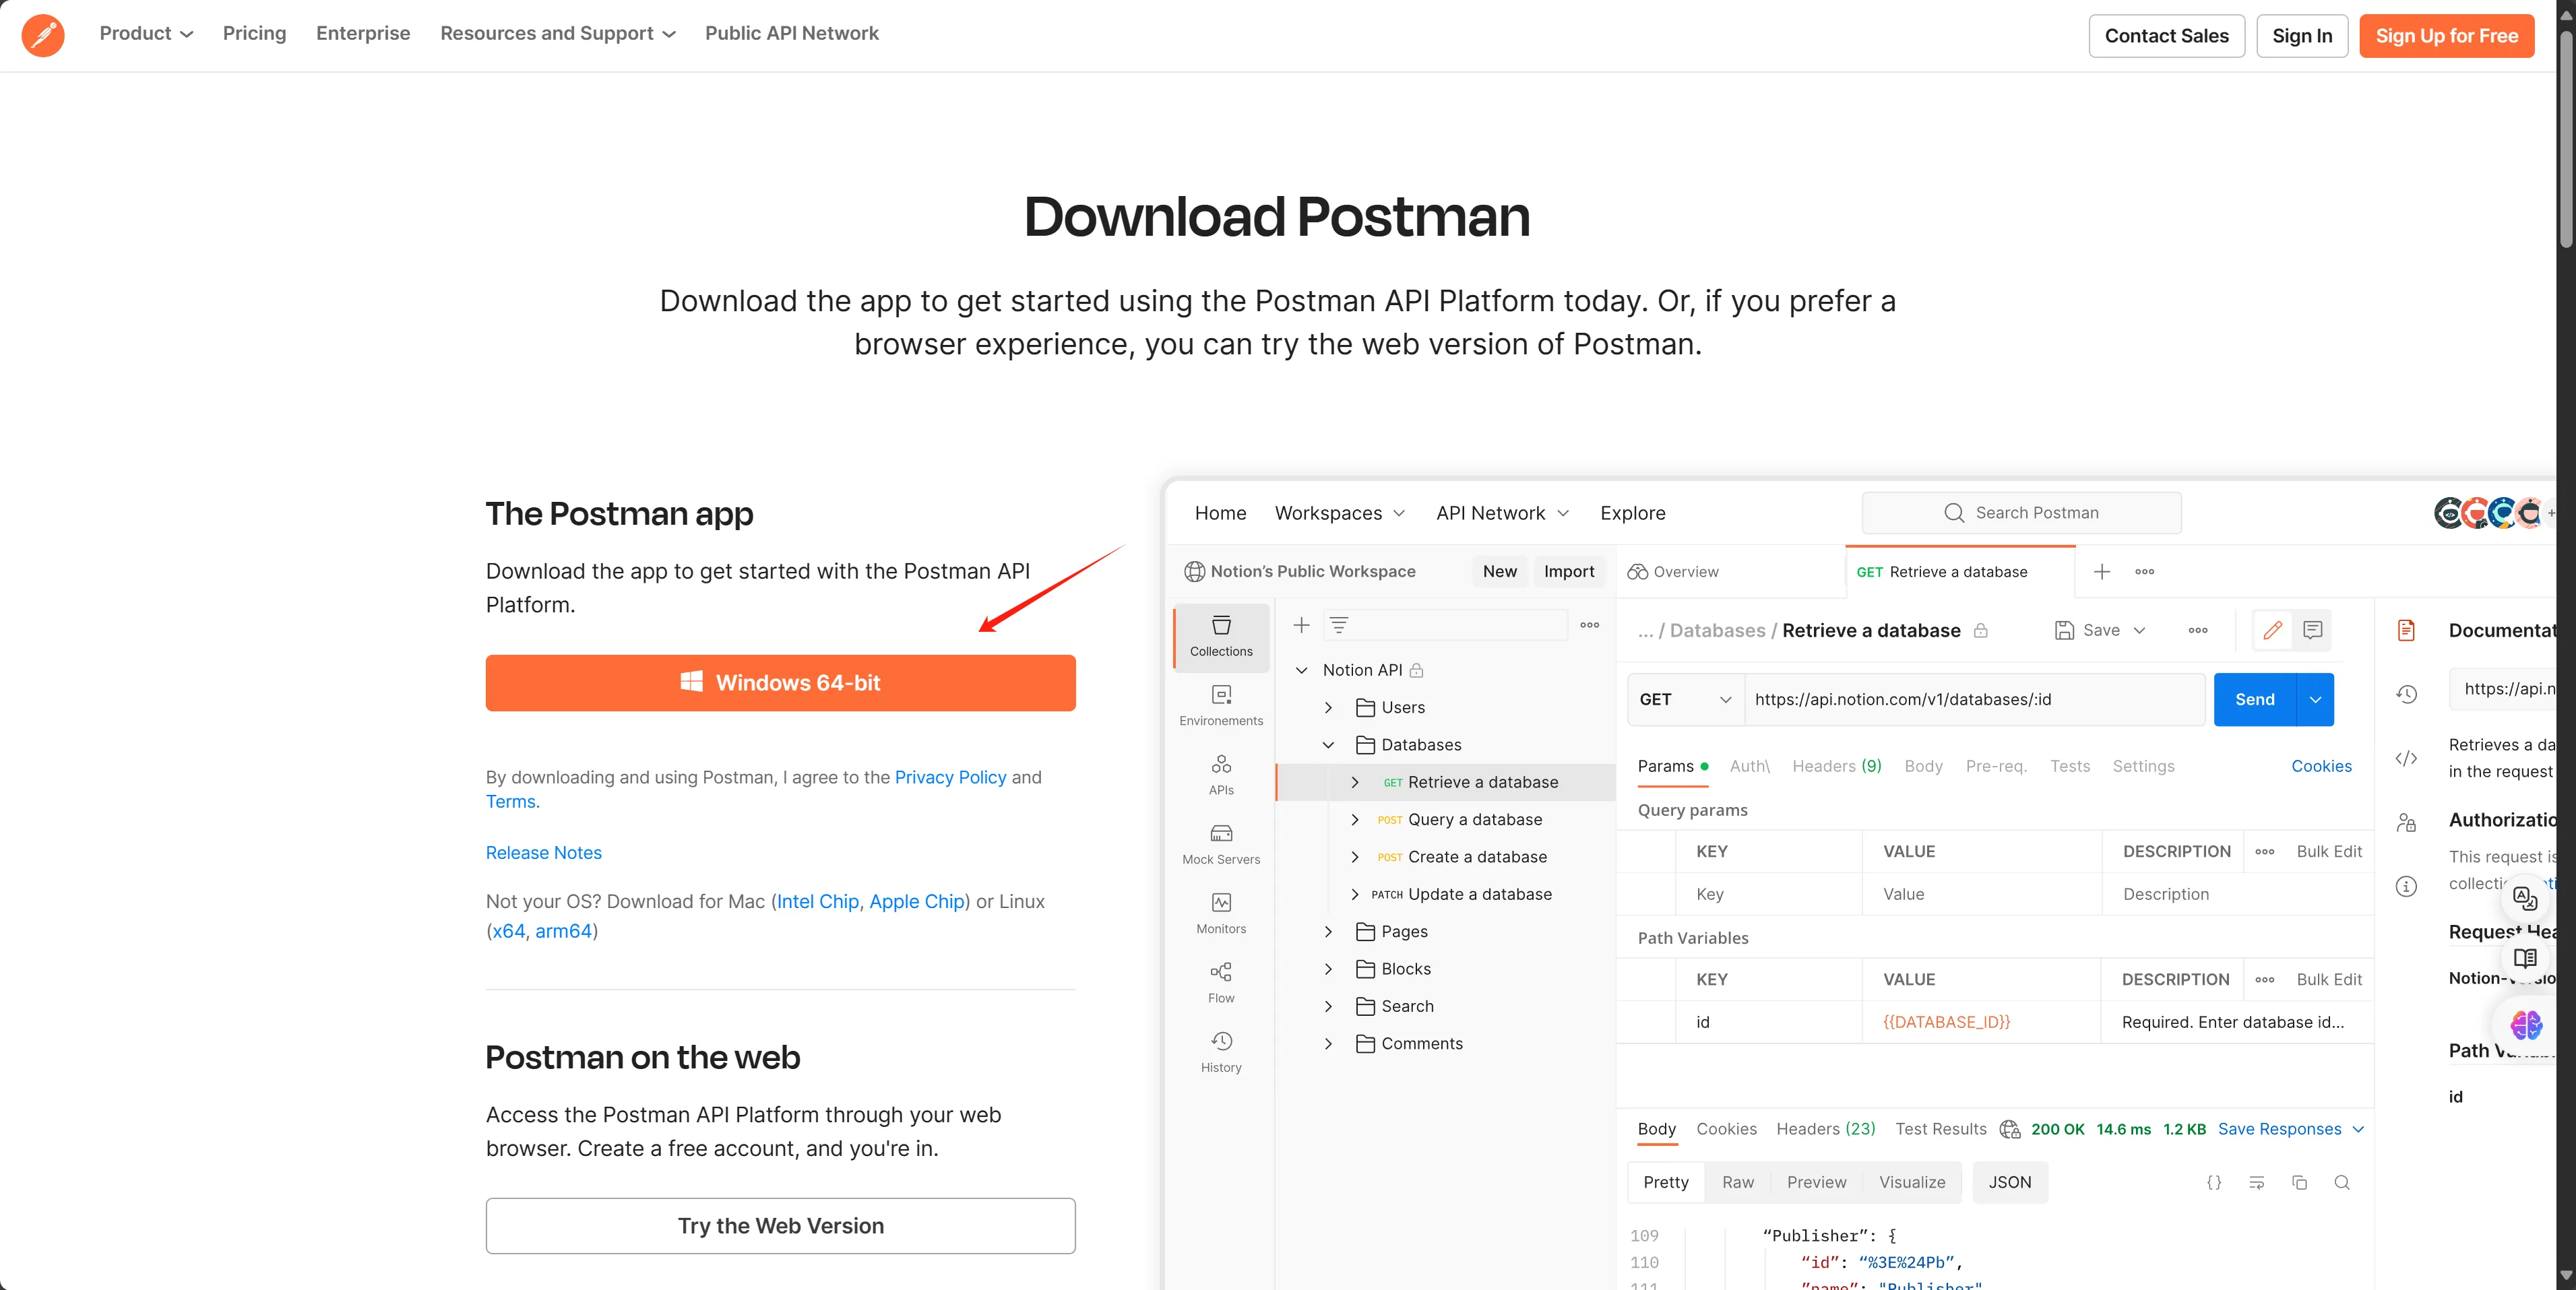Screen dimensions: 2576x1290
Task: Open the Product dropdown in the navbar
Action: tap(146, 33)
